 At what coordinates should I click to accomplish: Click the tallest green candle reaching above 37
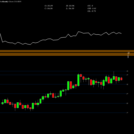[79, 80]
